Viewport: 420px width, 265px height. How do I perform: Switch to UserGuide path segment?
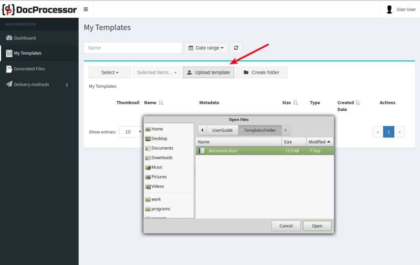[x=222, y=130]
